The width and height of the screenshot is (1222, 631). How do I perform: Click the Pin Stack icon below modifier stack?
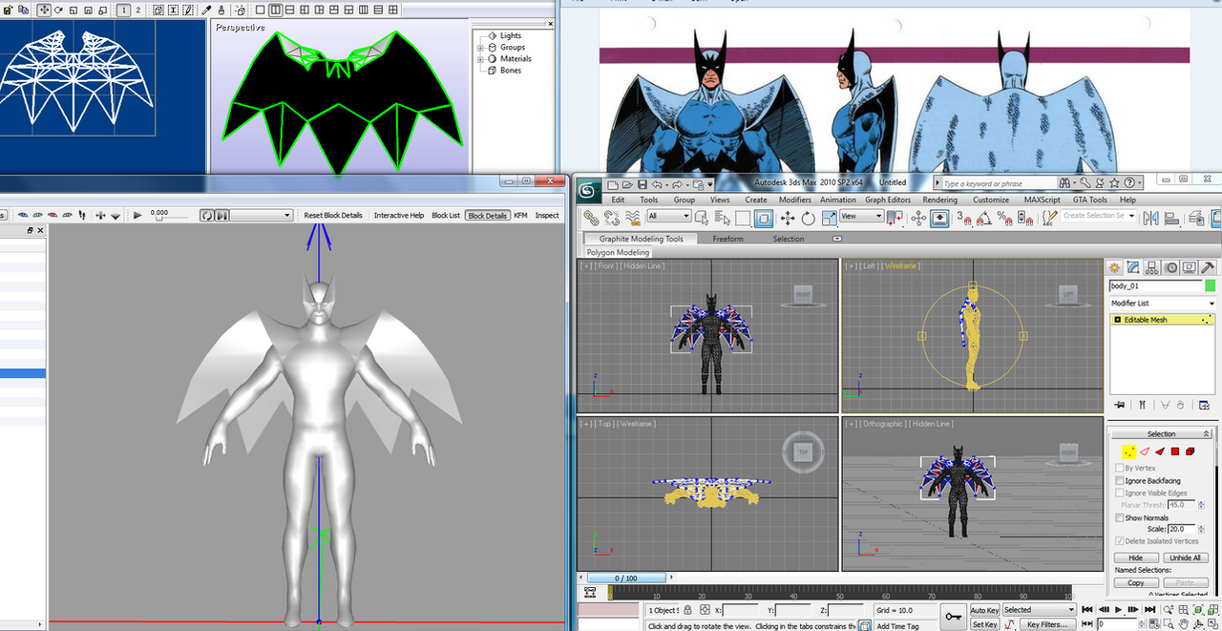(1119, 405)
